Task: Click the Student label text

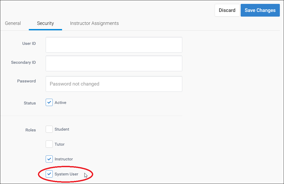Action: [62, 129]
